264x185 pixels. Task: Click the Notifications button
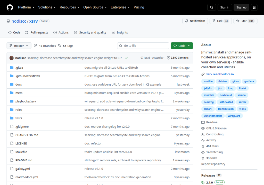[x=195, y=21]
